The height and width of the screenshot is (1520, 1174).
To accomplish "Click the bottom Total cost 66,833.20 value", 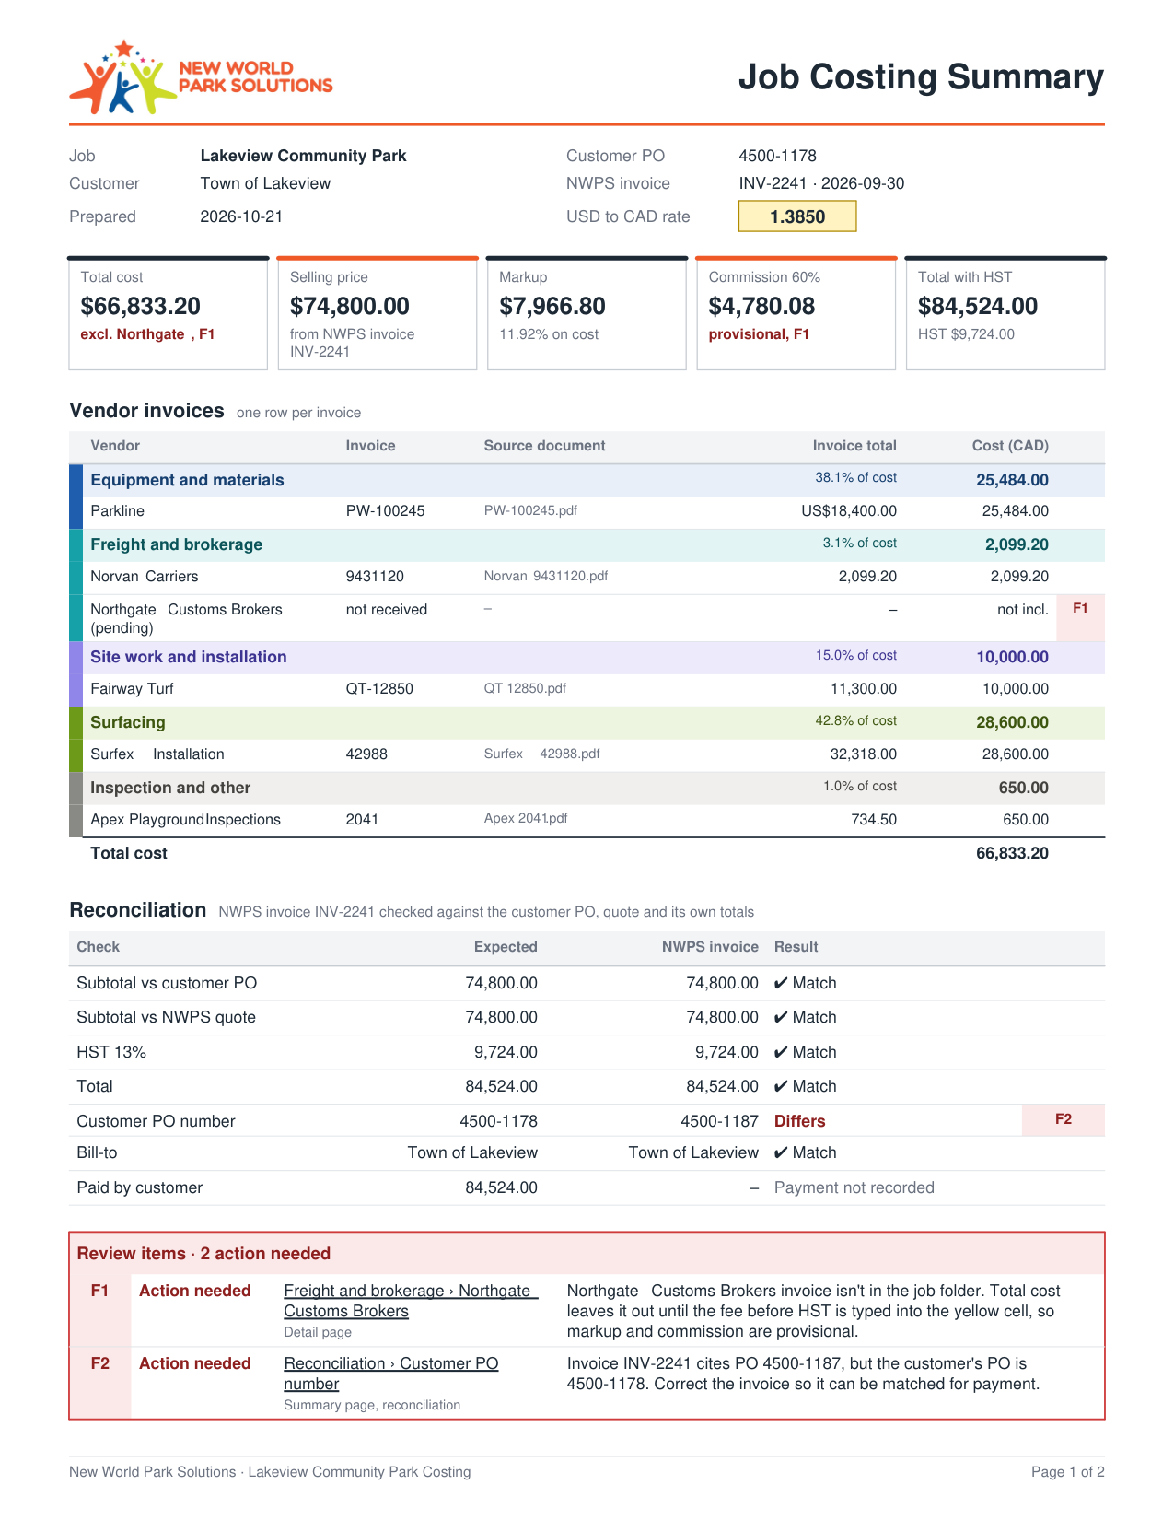I will pos(1013,853).
